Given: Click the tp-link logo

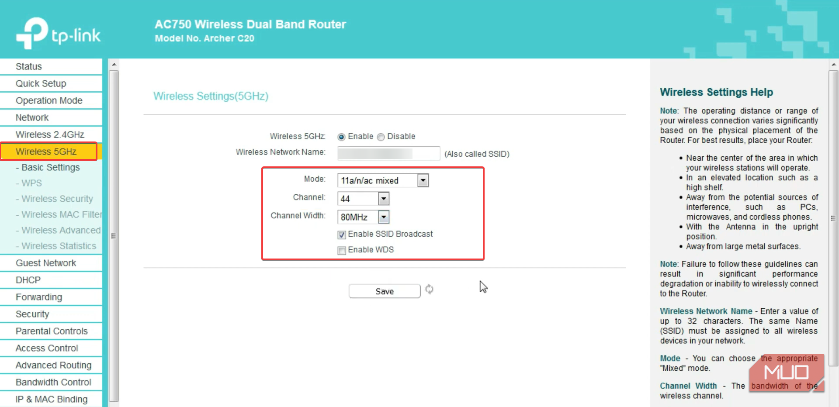Looking at the screenshot, I should [x=58, y=33].
